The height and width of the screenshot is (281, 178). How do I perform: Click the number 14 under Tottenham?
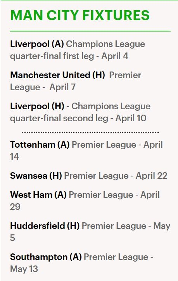point(14,157)
